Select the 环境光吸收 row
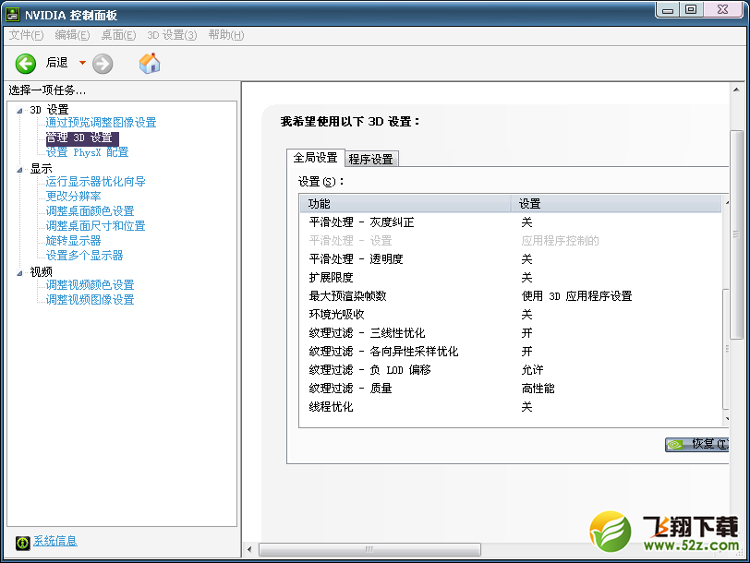This screenshot has height=563, width=750. click(511, 315)
